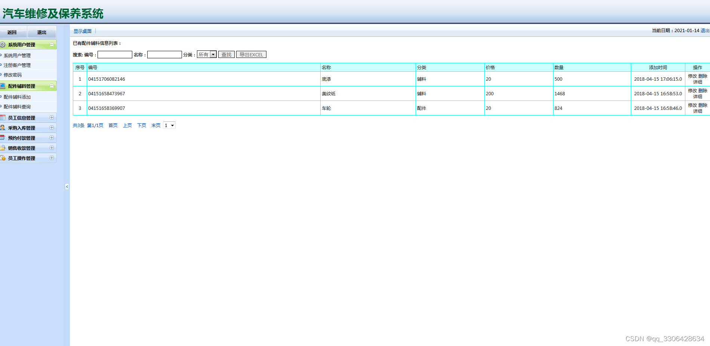Click 修改 for item 底漆
710x346 pixels.
coord(692,76)
